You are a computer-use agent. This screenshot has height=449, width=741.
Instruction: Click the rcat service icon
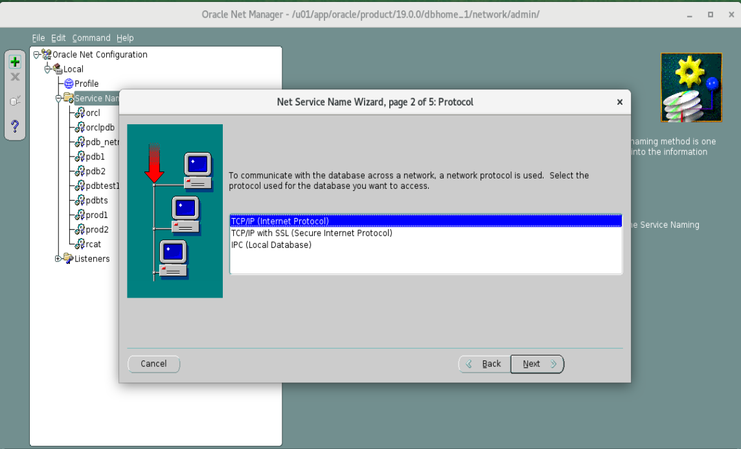point(80,245)
